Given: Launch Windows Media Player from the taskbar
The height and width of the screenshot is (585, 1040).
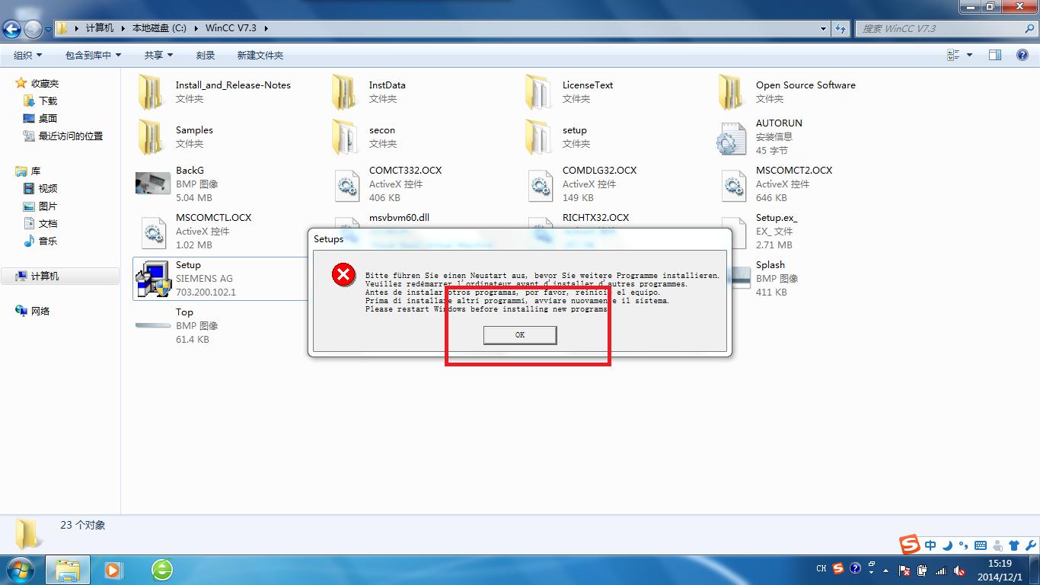Looking at the screenshot, I should pyautogui.click(x=114, y=569).
